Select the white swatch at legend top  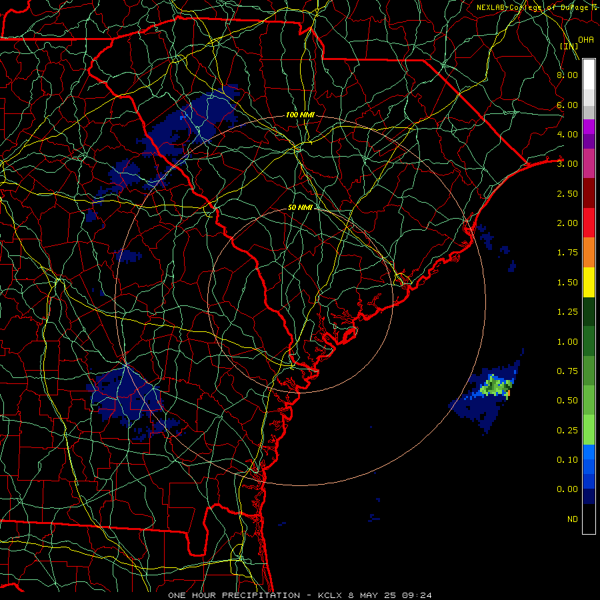point(589,74)
